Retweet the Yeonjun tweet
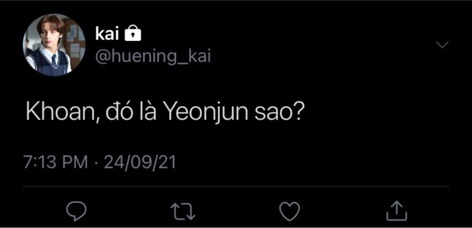This screenshot has height=228, width=472. tap(184, 211)
